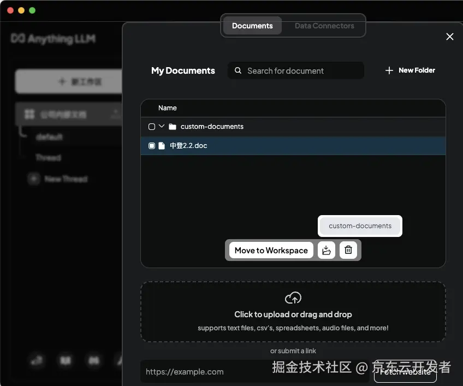Uncheck the 中登2.2.doc checkbox
This screenshot has height=386, width=463.
151,146
